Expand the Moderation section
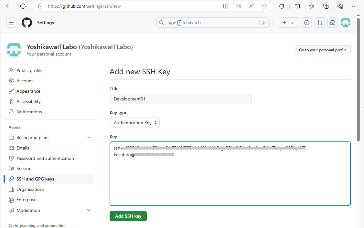Viewport: 364px width, 228px height. pyautogui.click(x=89, y=210)
